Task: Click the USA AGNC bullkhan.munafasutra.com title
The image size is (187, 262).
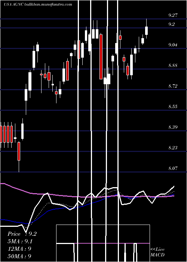Action: click(38, 4)
